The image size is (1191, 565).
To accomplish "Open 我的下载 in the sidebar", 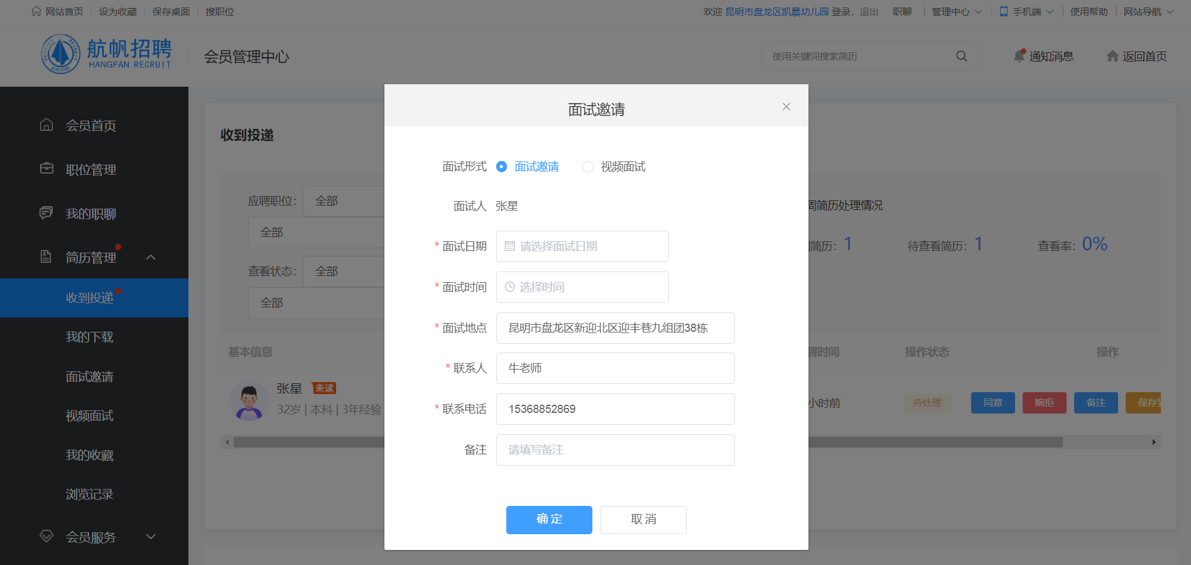I will [x=90, y=337].
